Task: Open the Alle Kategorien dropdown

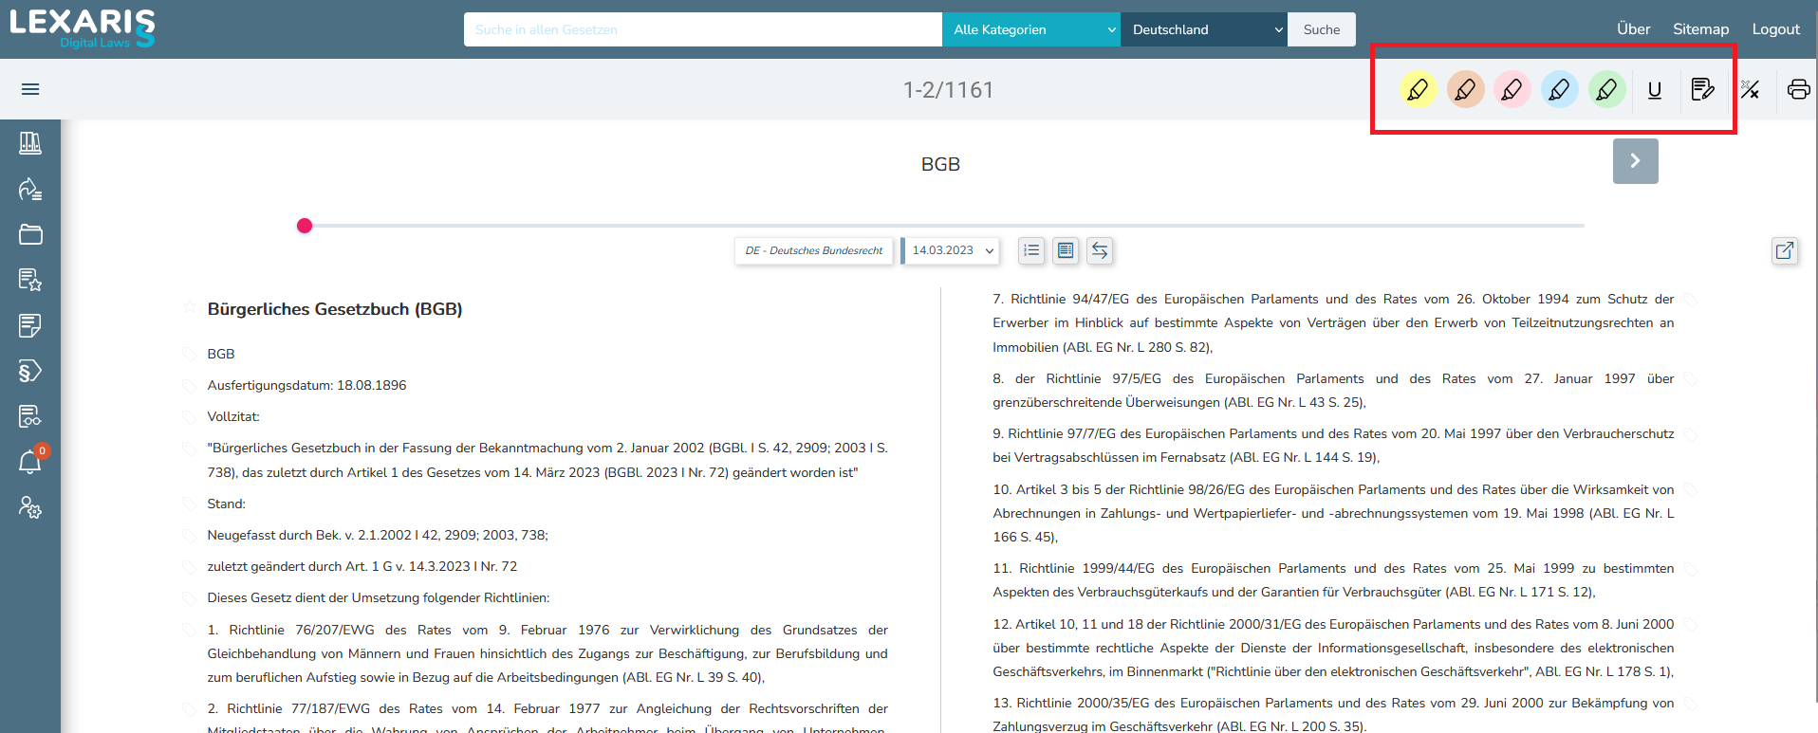Action: (1031, 29)
